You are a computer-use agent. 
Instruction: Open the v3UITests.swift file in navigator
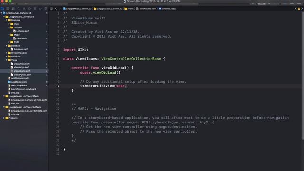coord(29,111)
